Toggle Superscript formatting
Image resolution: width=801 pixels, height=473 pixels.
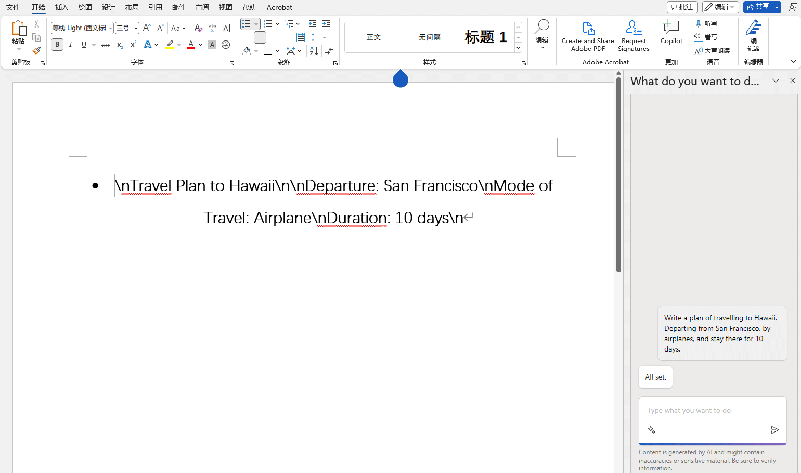(133, 45)
